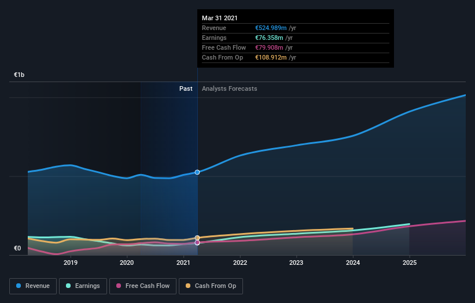Select the Free Cash Flow marker at Mar 2021
Screen dimensions: 475x303
point(197,242)
